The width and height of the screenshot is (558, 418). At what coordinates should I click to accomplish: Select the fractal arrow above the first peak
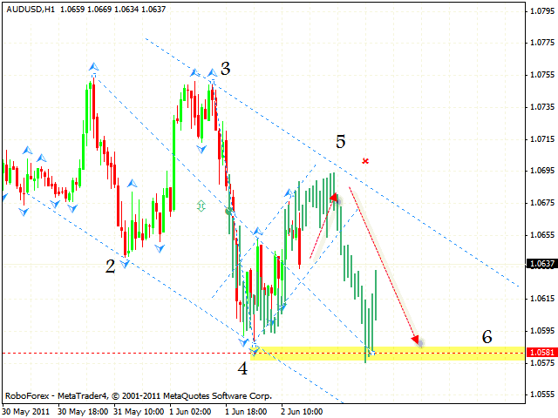point(92,66)
